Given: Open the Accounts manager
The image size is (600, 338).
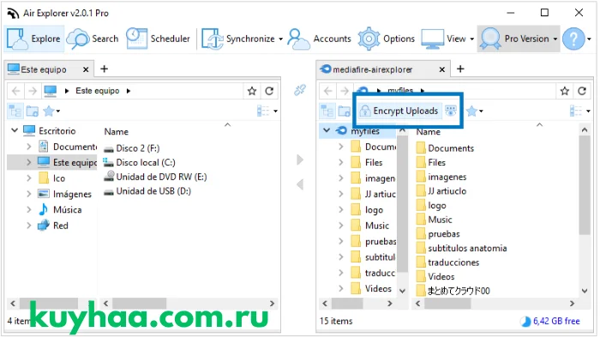Looking at the screenshot, I should tap(319, 39).
